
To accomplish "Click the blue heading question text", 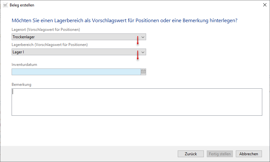I will (x=125, y=21).
